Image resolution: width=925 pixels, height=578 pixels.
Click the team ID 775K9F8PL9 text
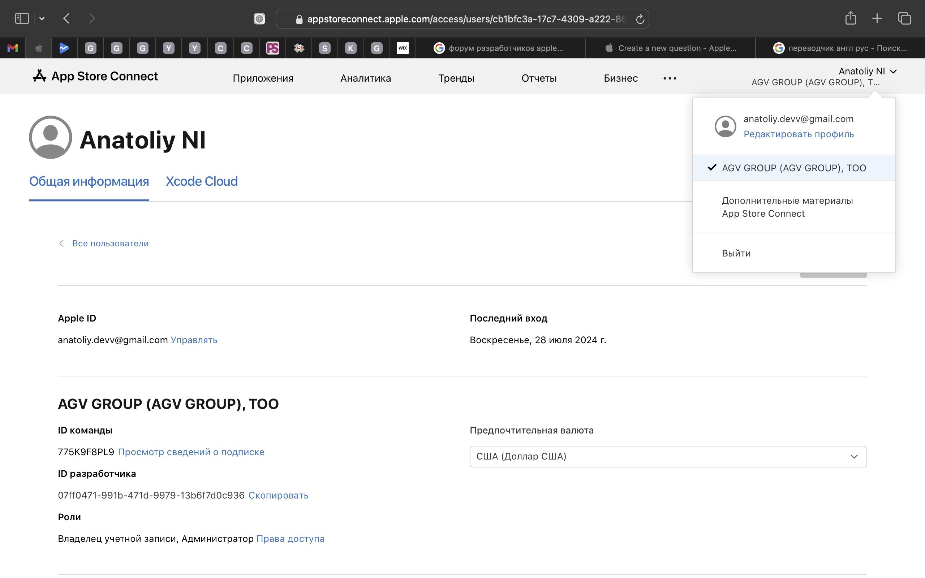pyautogui.click(x=86, y=452)
